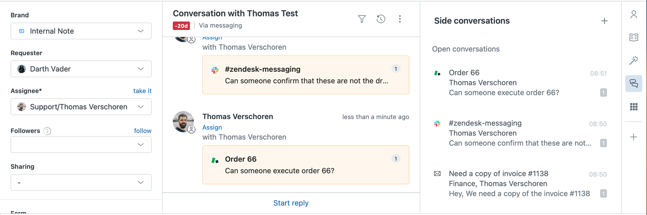647x215 pixels.
Task: Expand the Brand dropdown
Action: (x=81, y=31)
